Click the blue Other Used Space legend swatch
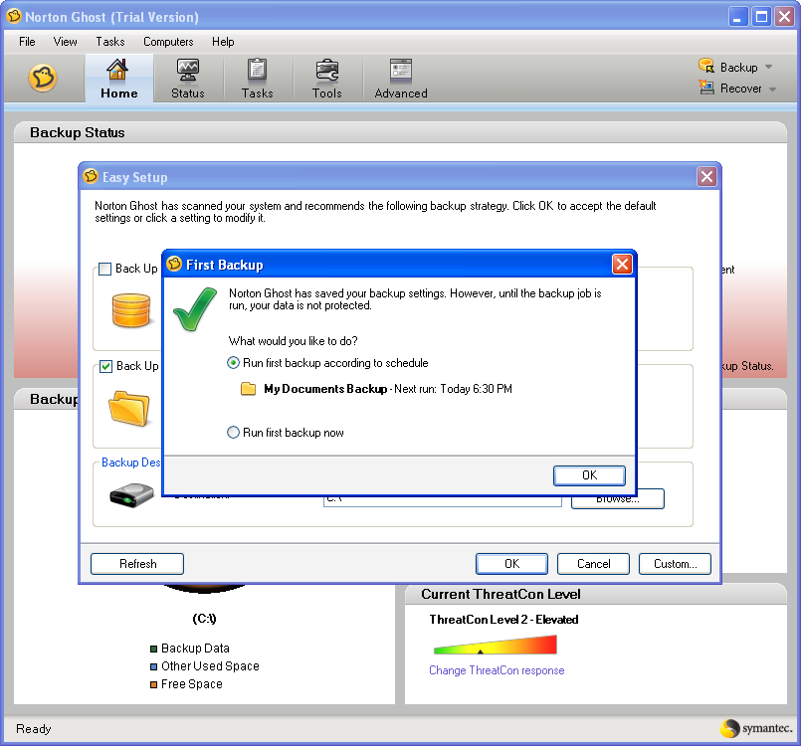This screenshot has height=746, width=801. point(153,666)
